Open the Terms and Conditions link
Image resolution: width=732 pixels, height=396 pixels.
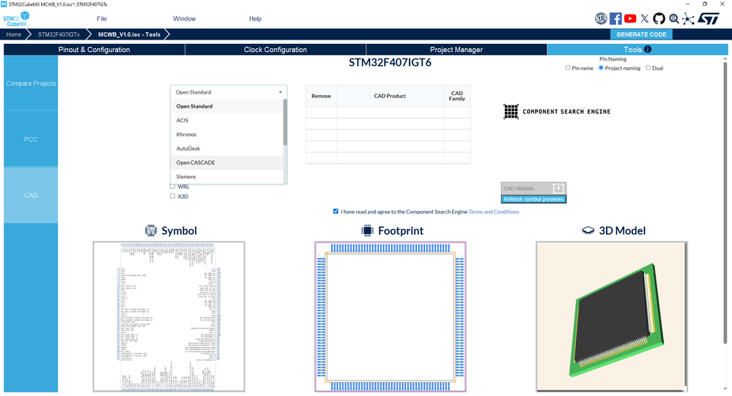click(493, 212)
